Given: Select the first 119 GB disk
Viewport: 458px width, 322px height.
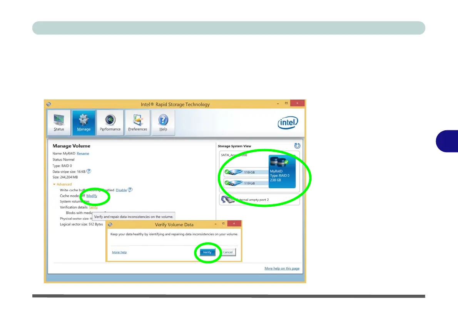Looking at the screenshot, I should pos(246,172).
